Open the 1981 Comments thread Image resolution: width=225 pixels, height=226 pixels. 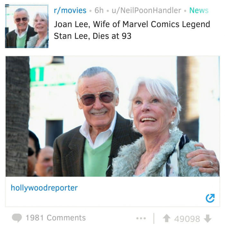pyautogui.click(x=56, y=218)
